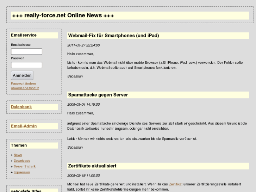Click Sebastian signature under Webmail-Fix article
The image size is (256, 192).
coord(75,76)
